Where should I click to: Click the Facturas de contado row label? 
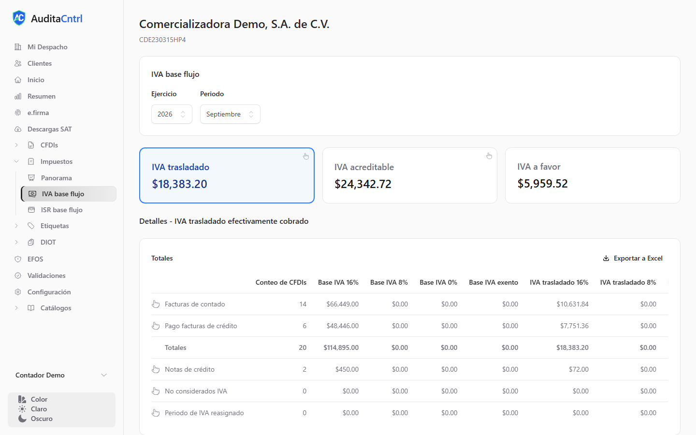point(195,304)
